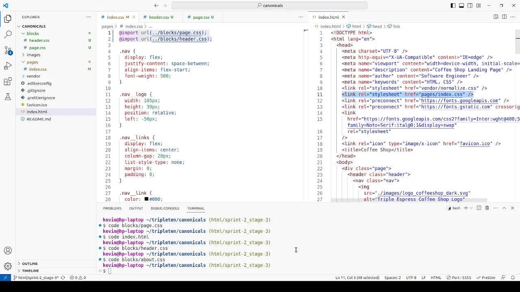
Task: Click the Accounts icon
Action: click(8, 251)
